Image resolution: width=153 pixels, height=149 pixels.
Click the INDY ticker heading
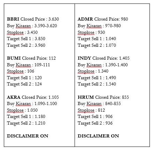coord(84,58)
